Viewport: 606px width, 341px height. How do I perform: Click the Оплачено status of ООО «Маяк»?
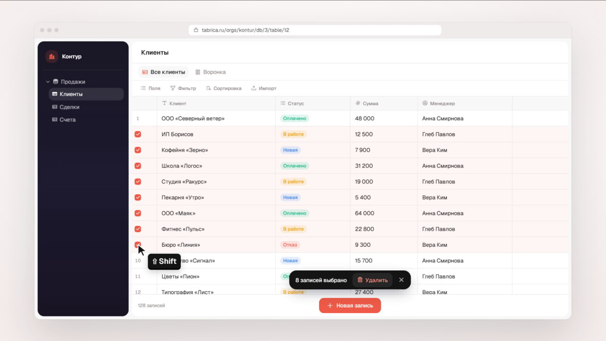click(x=294, y=213)
